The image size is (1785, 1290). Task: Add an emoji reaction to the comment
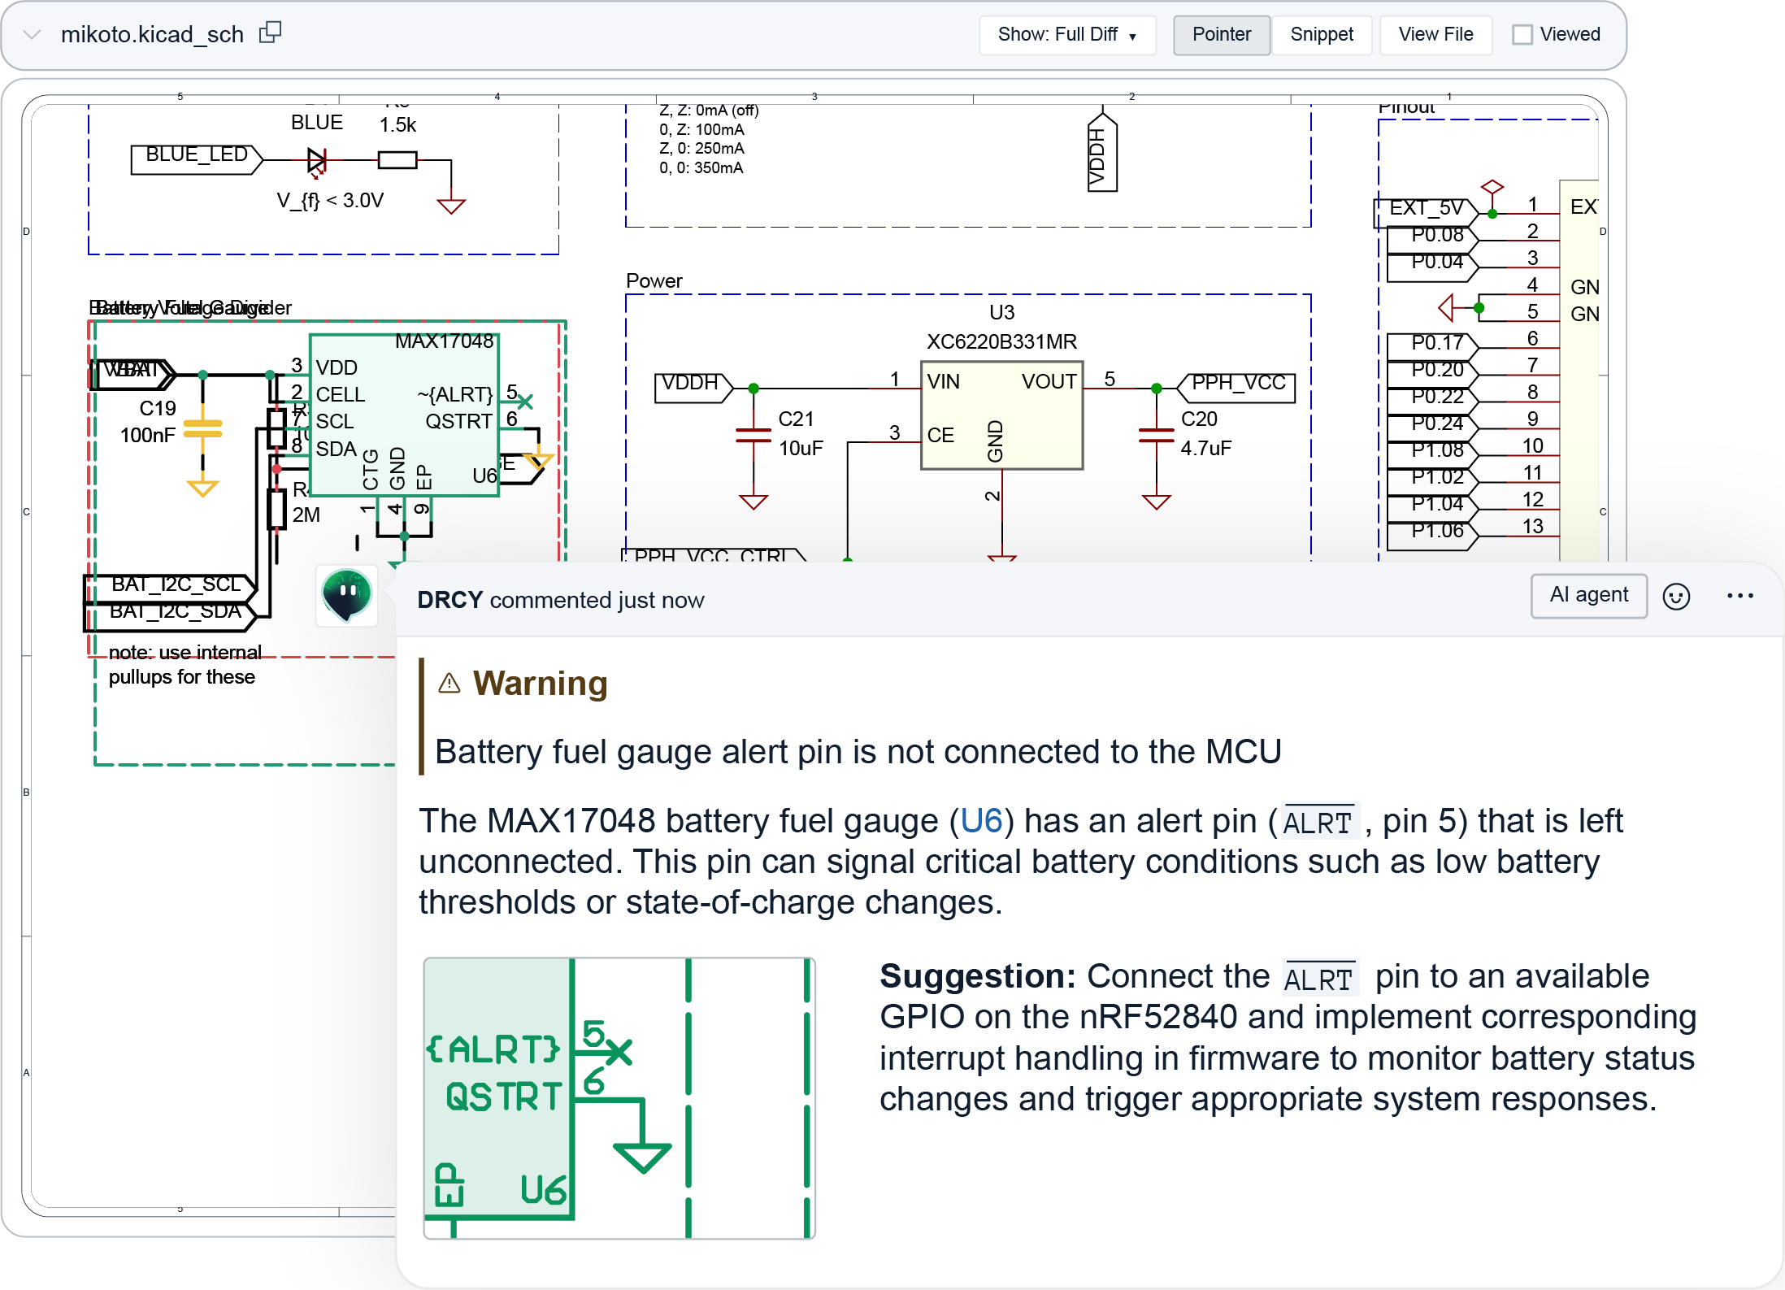coord(1676,596)
